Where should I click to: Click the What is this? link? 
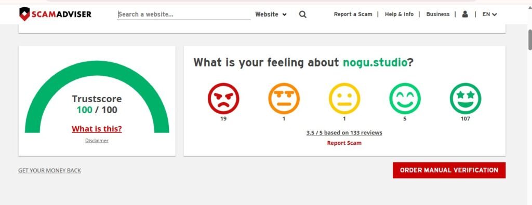point(97,129)
